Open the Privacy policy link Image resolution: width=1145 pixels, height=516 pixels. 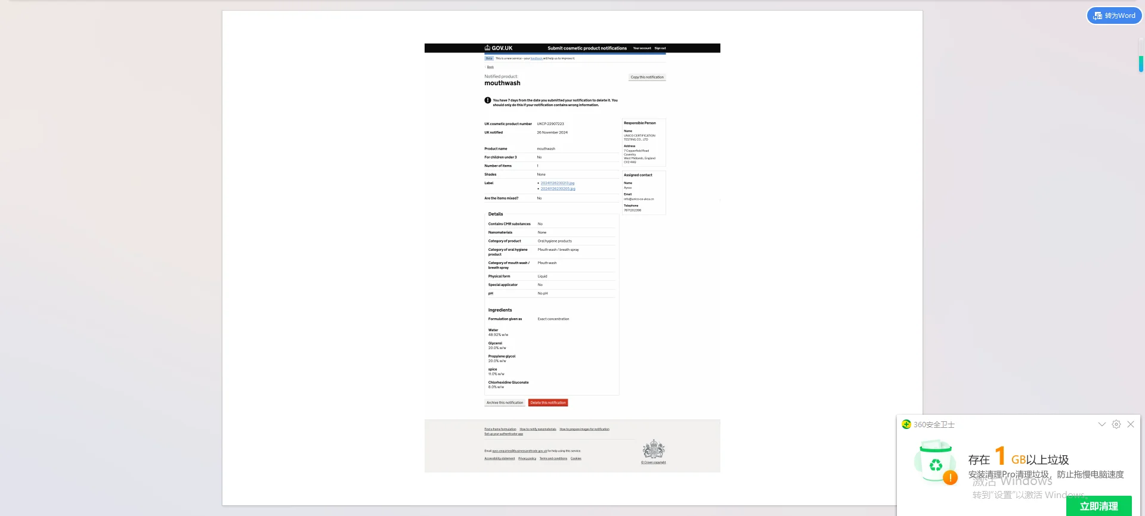(x=527, y=459)
